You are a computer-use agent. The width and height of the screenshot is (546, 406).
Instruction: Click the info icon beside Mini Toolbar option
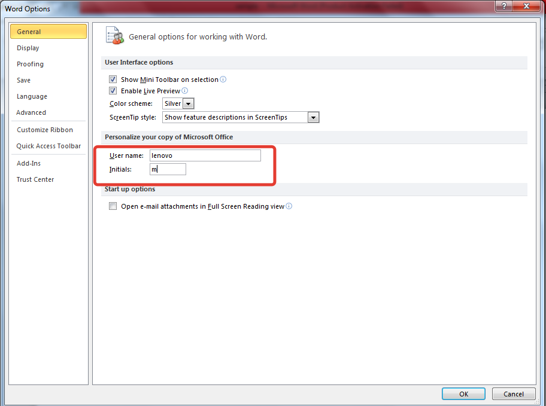(223, 80)
